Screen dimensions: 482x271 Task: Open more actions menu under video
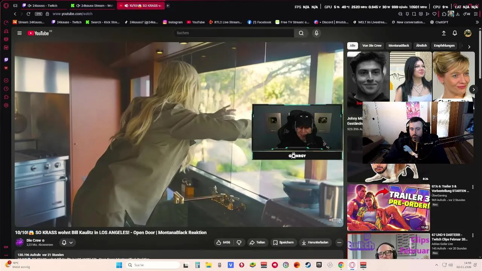click(x=339, y=242)
